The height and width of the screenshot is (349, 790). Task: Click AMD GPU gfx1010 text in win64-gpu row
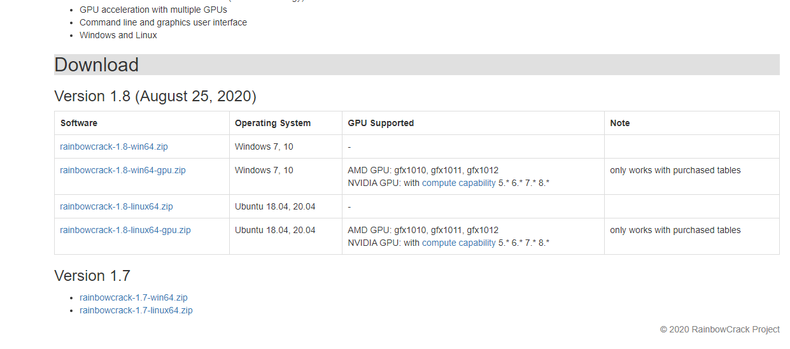[423, 170]
